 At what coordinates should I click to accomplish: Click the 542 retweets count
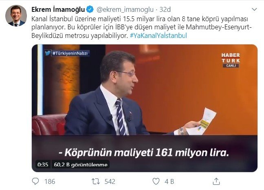[x=110, y=181]
